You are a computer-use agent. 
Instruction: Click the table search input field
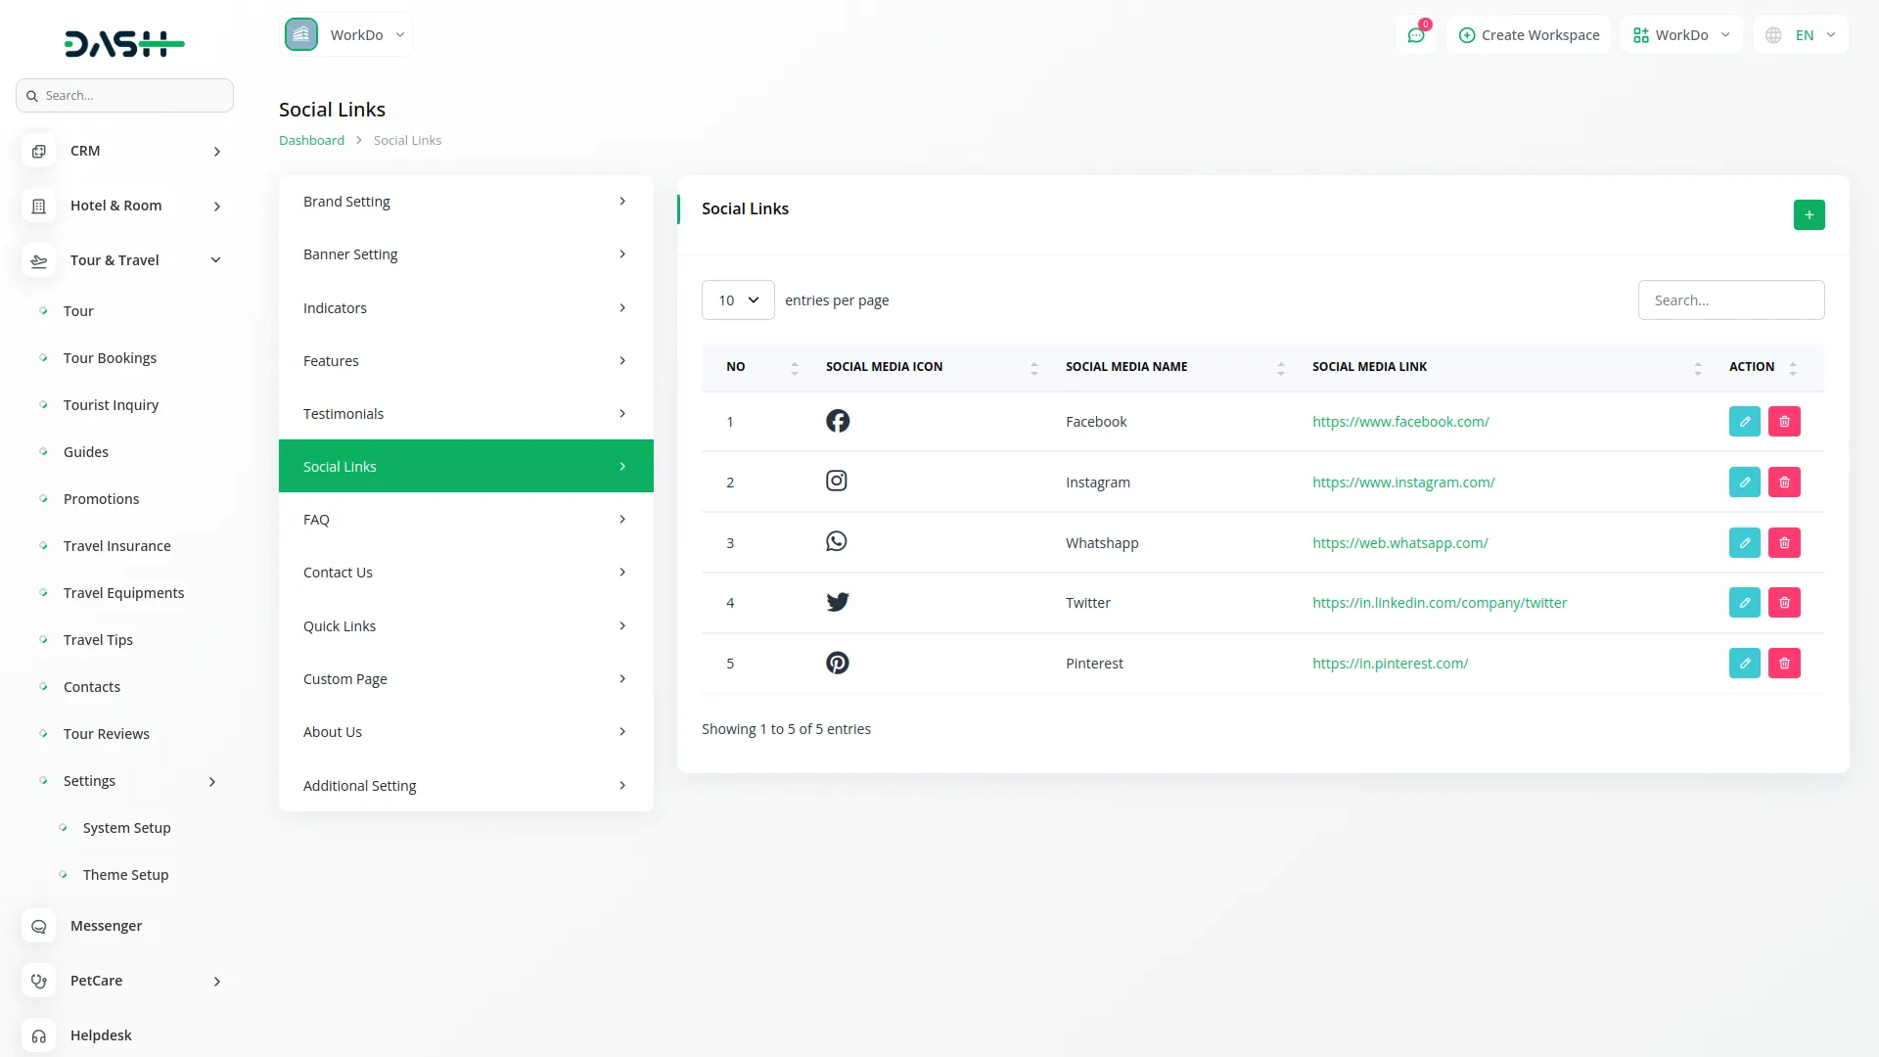click(x=1730, y=300)
